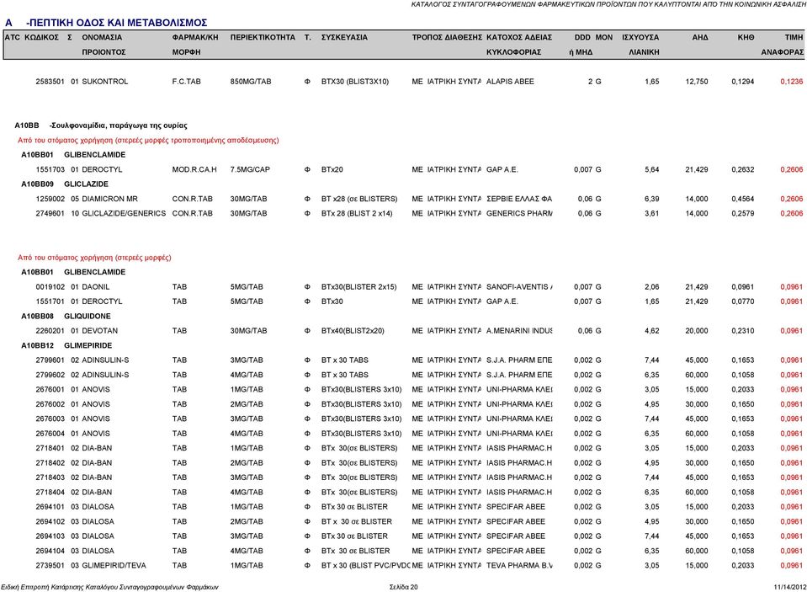Select packaging "BTx40(BLIST2x20)"
The height and width of the screenshot is (592, 807).
[x=353, y=331]
